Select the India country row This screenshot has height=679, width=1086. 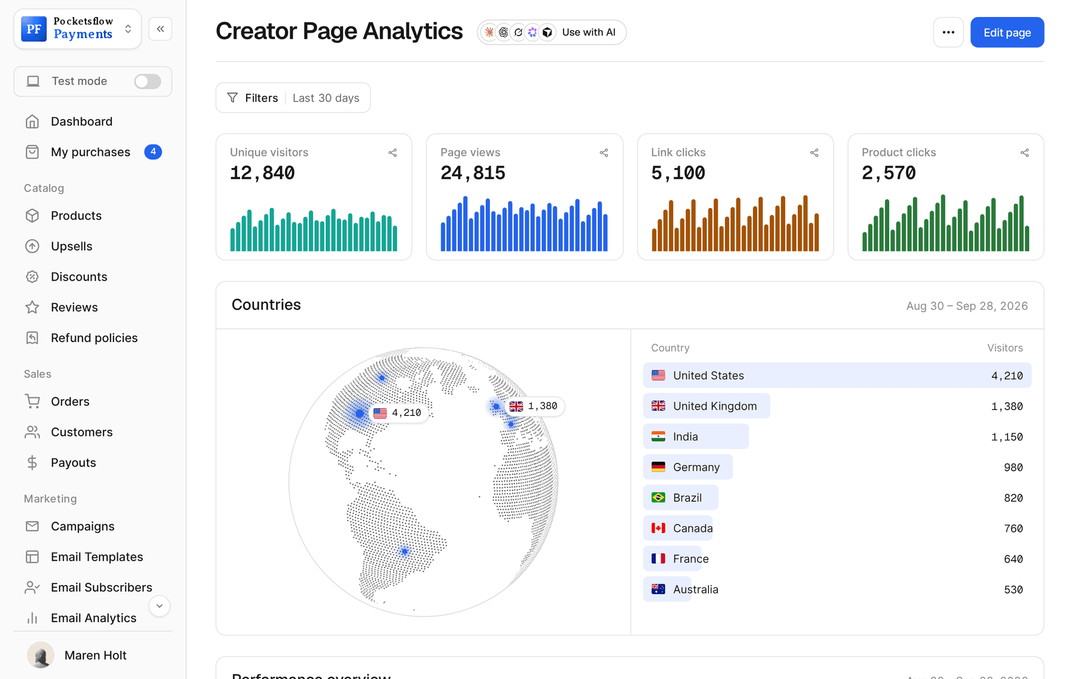pyautogui.click(x=837, y=437)
